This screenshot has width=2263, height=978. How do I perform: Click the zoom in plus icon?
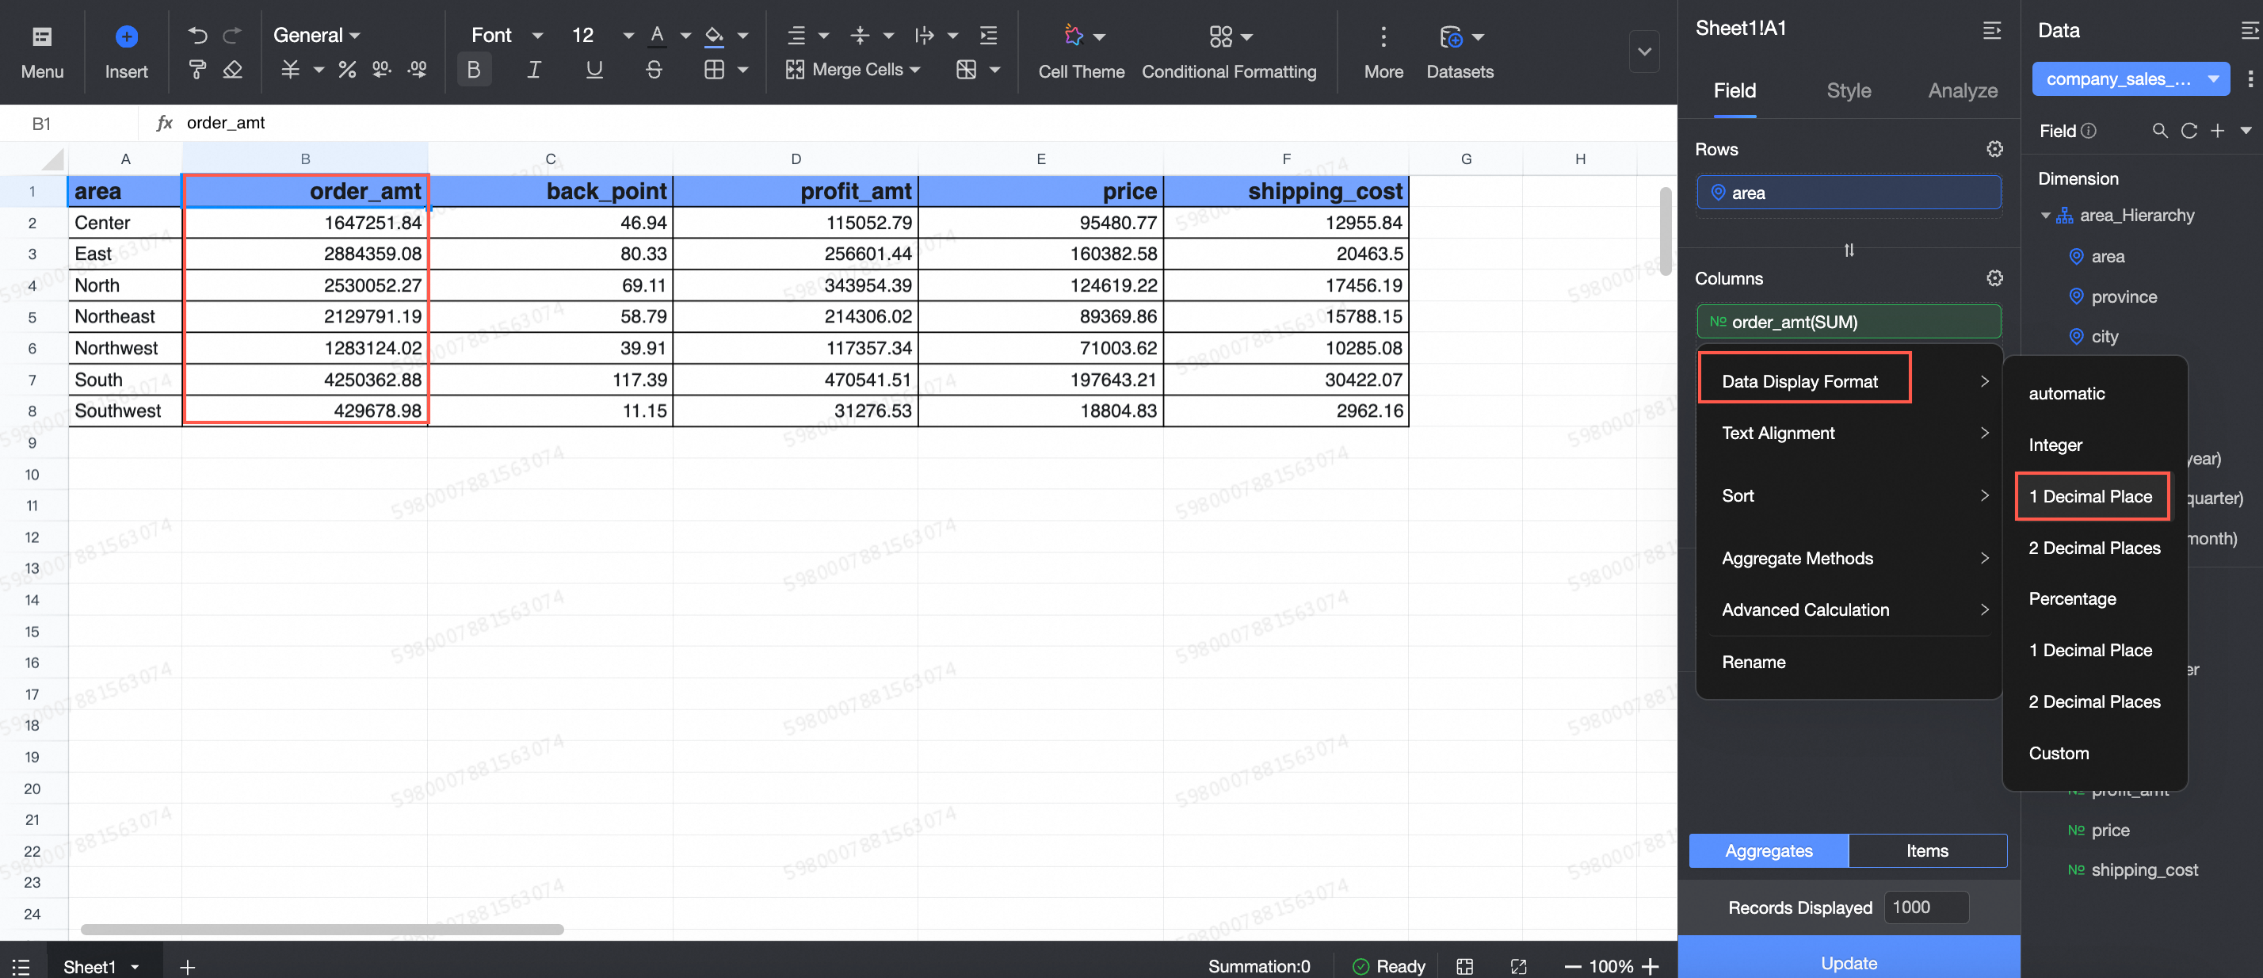(1651, 965)
